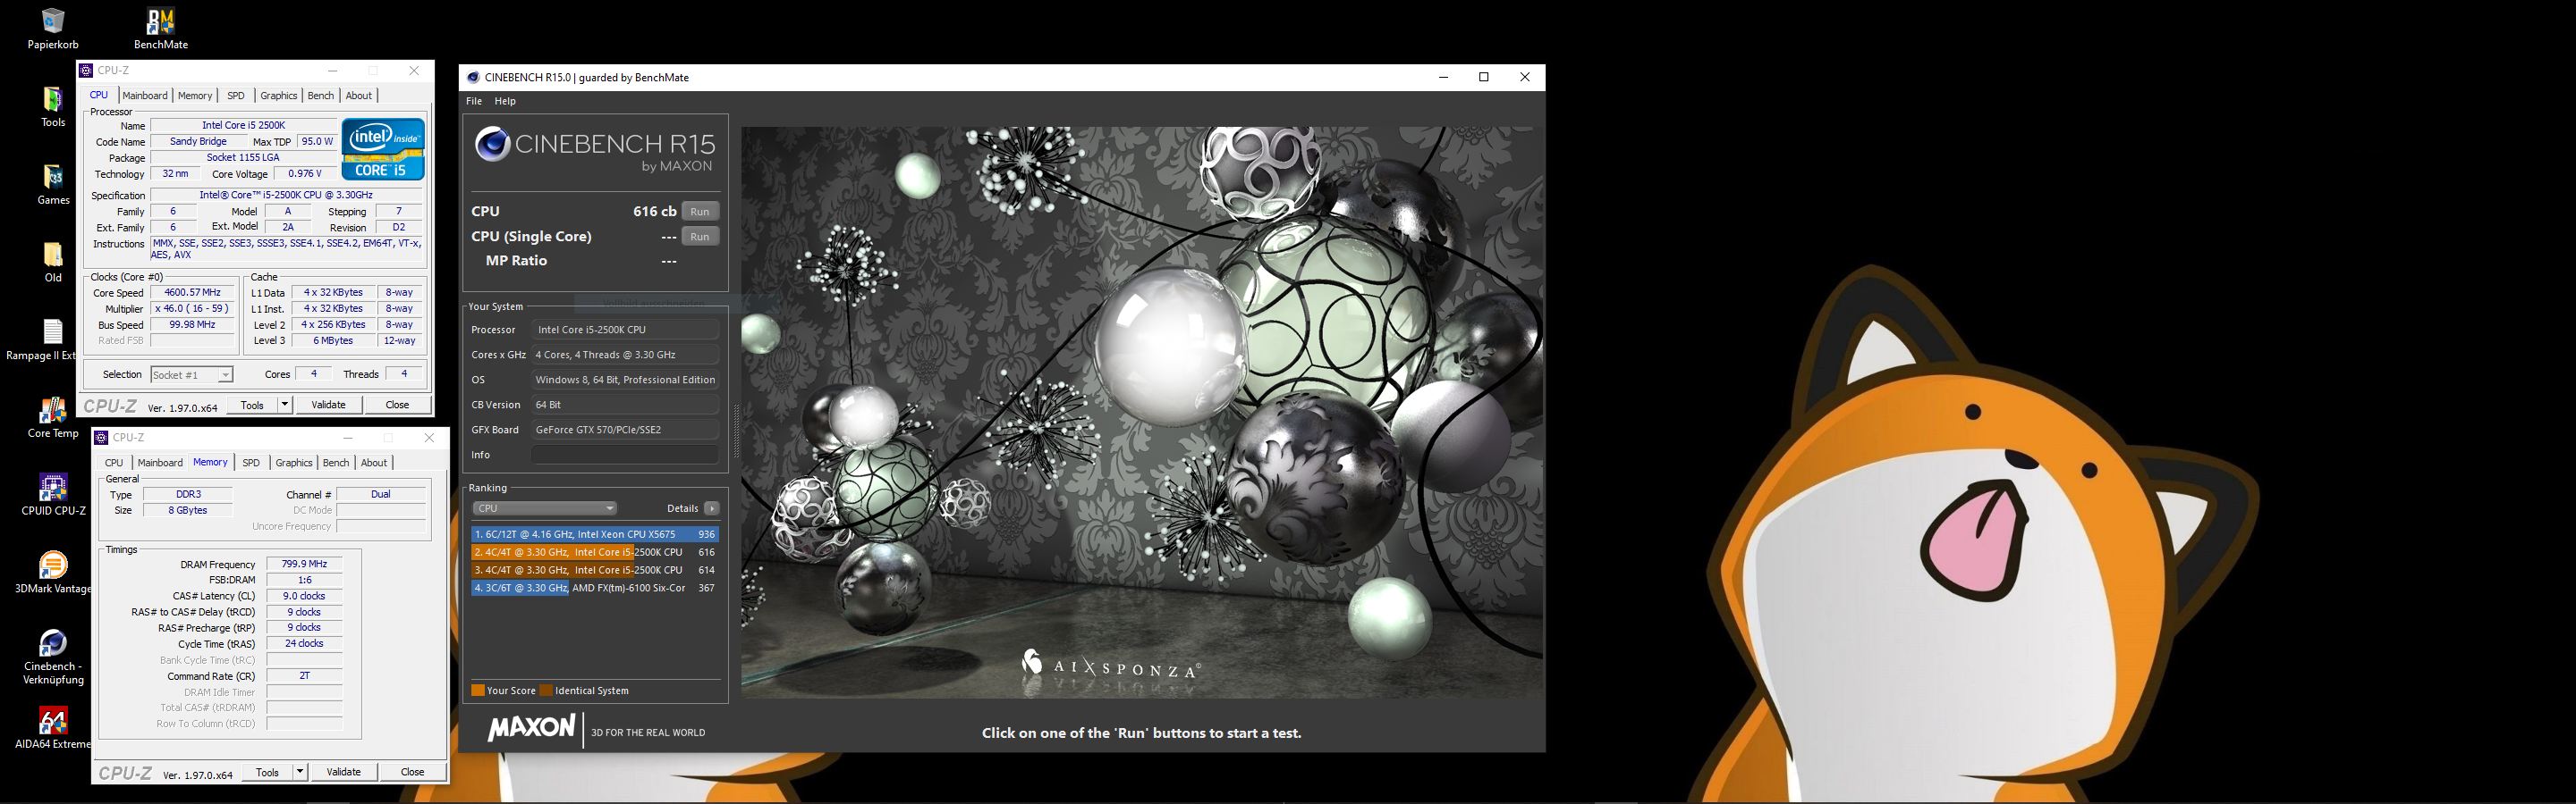Image resolution: width=2576 pixels, height=804 pixels.
Task: Select ranking row with score 614
Action: point(595,570)
